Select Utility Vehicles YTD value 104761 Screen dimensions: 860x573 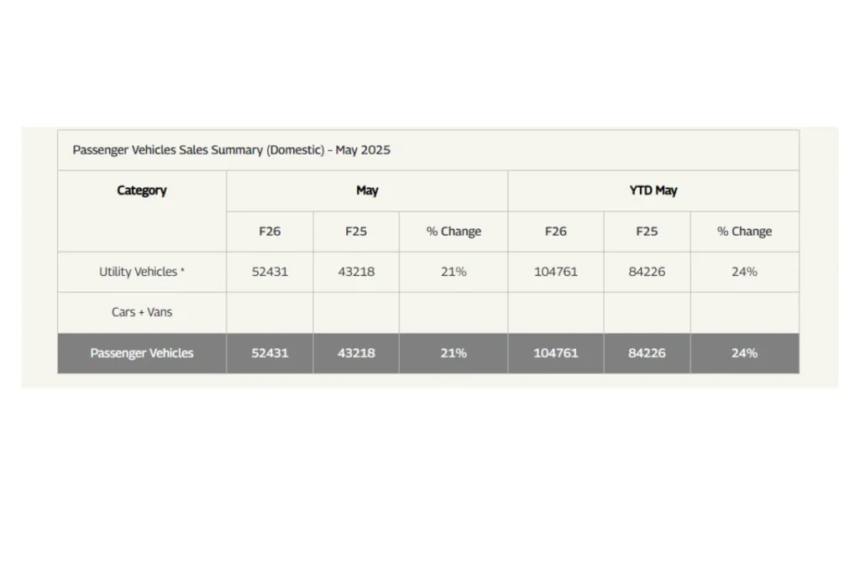point(556,272)
